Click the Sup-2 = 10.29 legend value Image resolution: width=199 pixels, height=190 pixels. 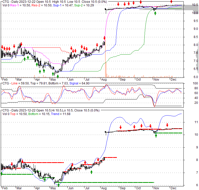tap(84, 5)
